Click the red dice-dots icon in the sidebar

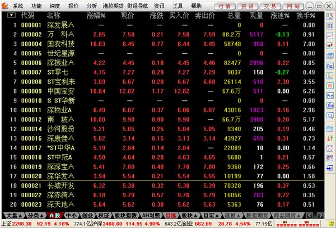(330, 148)
